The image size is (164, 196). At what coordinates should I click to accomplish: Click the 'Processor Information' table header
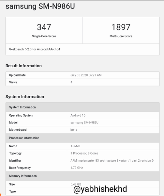82,138
